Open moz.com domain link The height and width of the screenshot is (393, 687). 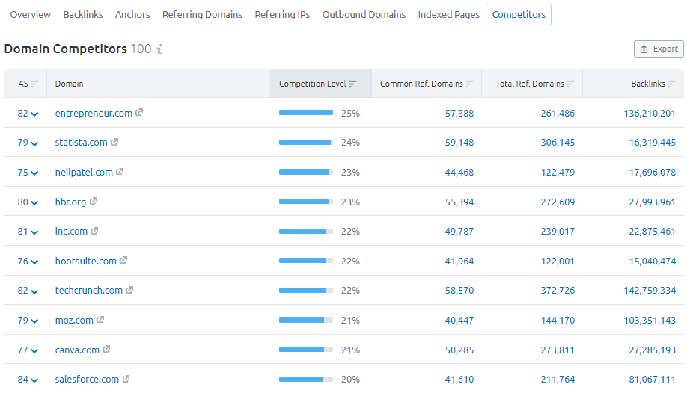pos(74,321)
